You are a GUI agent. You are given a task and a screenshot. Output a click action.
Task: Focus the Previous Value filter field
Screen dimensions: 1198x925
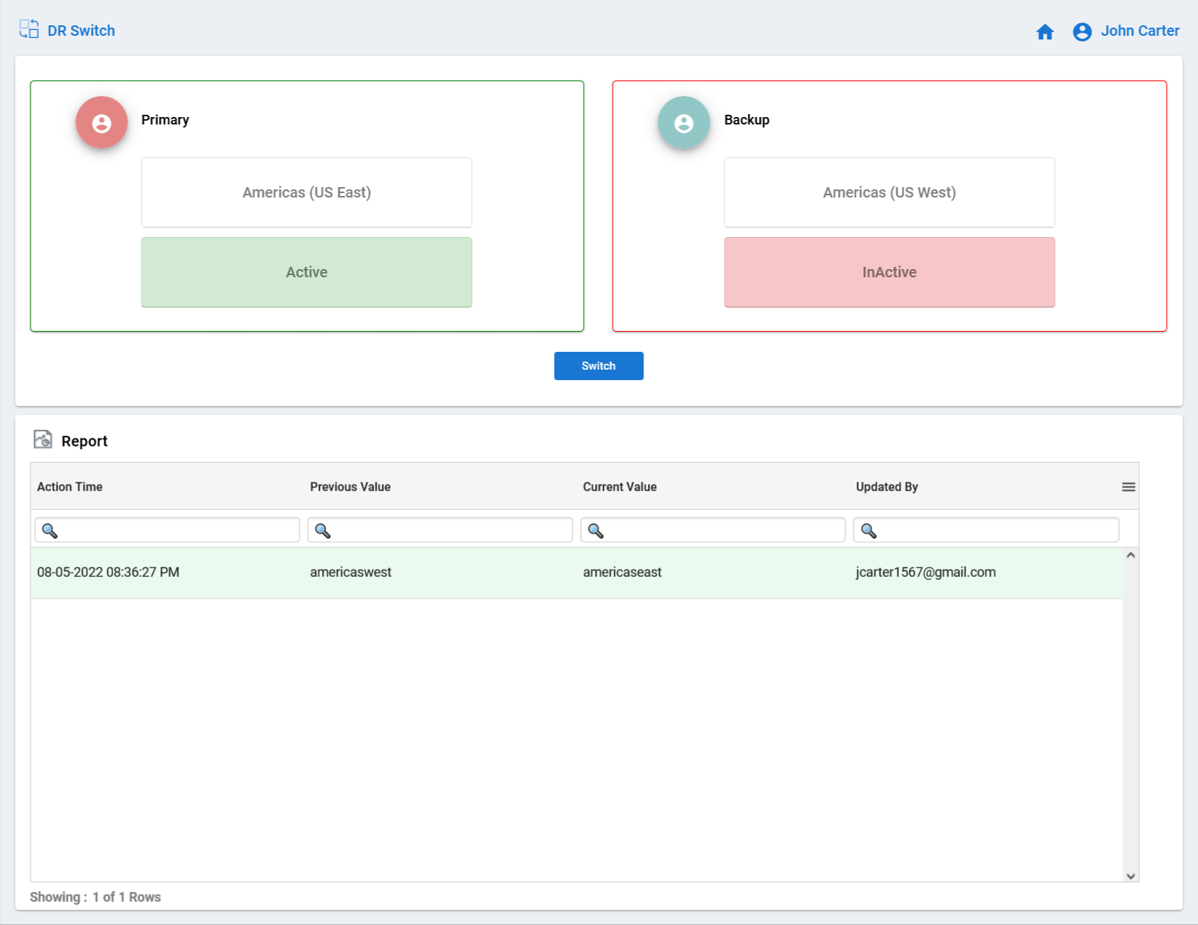tap(440, 530)
